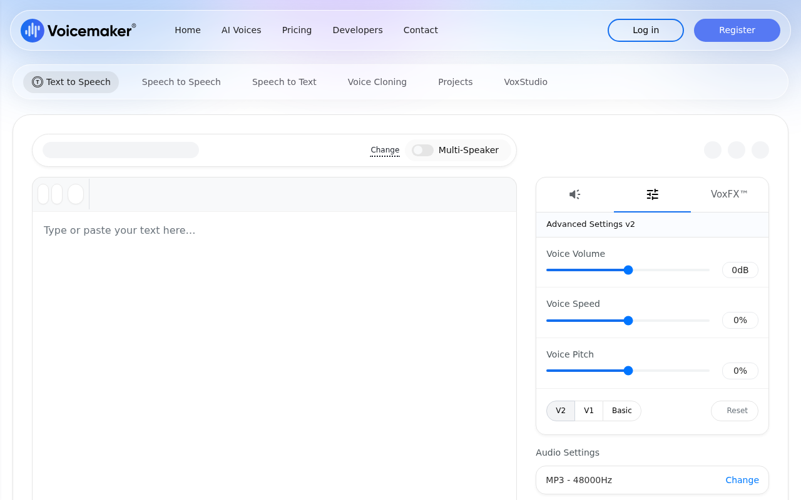
Task: Click the Voice Speed 0% value box
Action: [x=740, y=320]
